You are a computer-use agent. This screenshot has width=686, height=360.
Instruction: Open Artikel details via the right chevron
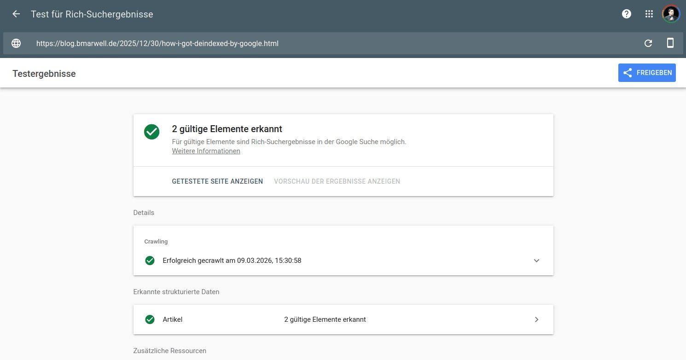click(536, 319)
